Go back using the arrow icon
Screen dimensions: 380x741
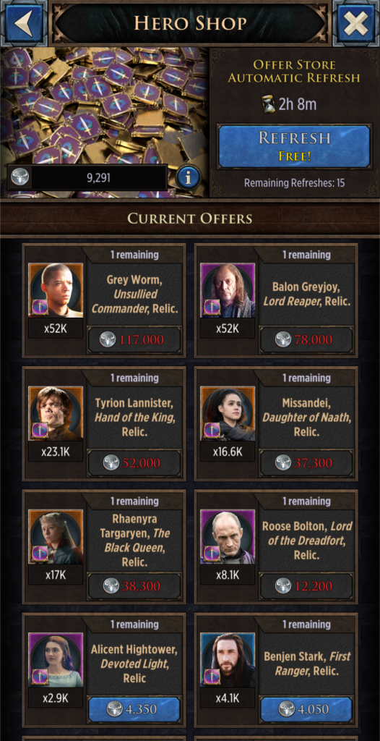coord(23,22)
